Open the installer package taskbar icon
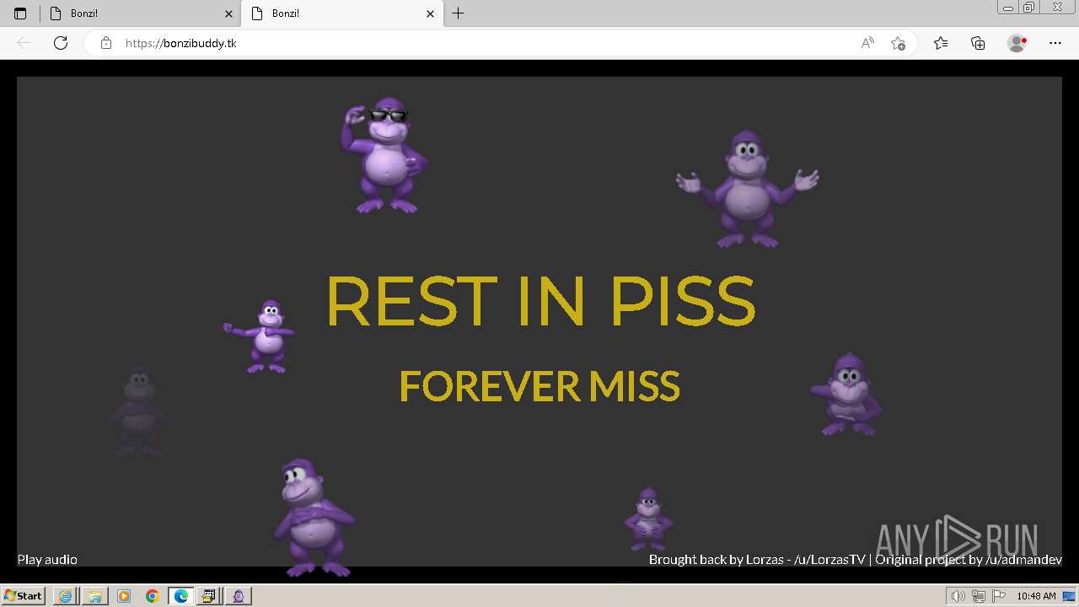This screenshot has height=607, width=1079. coord(209,596)
